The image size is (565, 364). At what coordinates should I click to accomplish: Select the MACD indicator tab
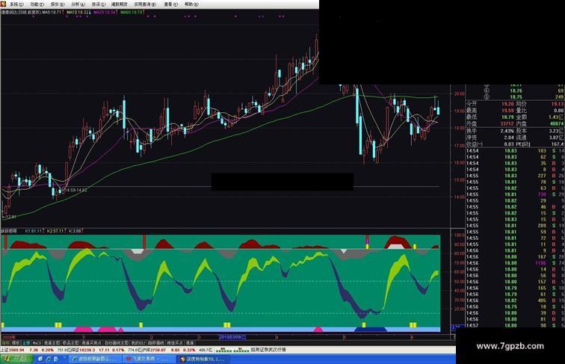[37, 343]
